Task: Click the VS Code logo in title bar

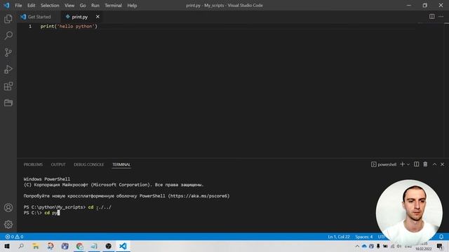Action: [6, 6]
